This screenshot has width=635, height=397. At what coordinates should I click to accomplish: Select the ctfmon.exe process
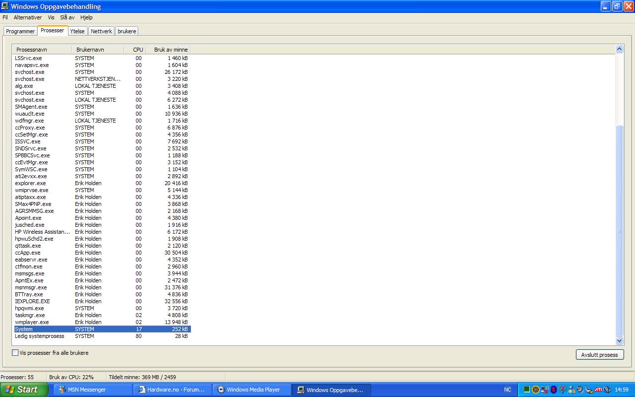click(x=102, y=266)
